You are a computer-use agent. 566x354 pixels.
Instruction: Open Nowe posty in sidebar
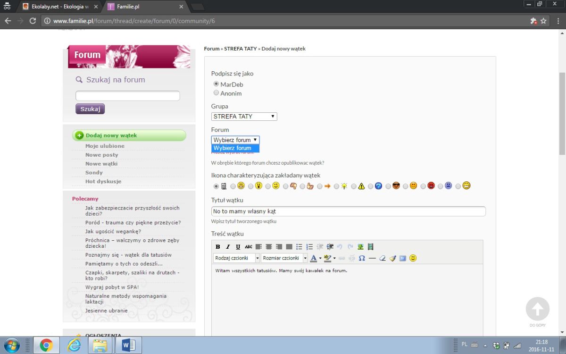[102, 155]
